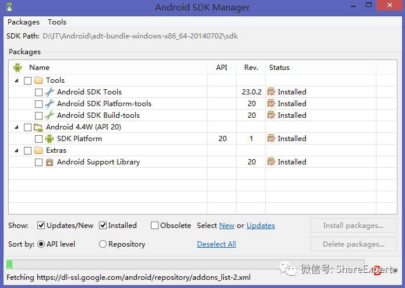The height and width of the screenshot is (288, 405).
Task: Click the Deselect All link
Action: [x=216, y=244]
